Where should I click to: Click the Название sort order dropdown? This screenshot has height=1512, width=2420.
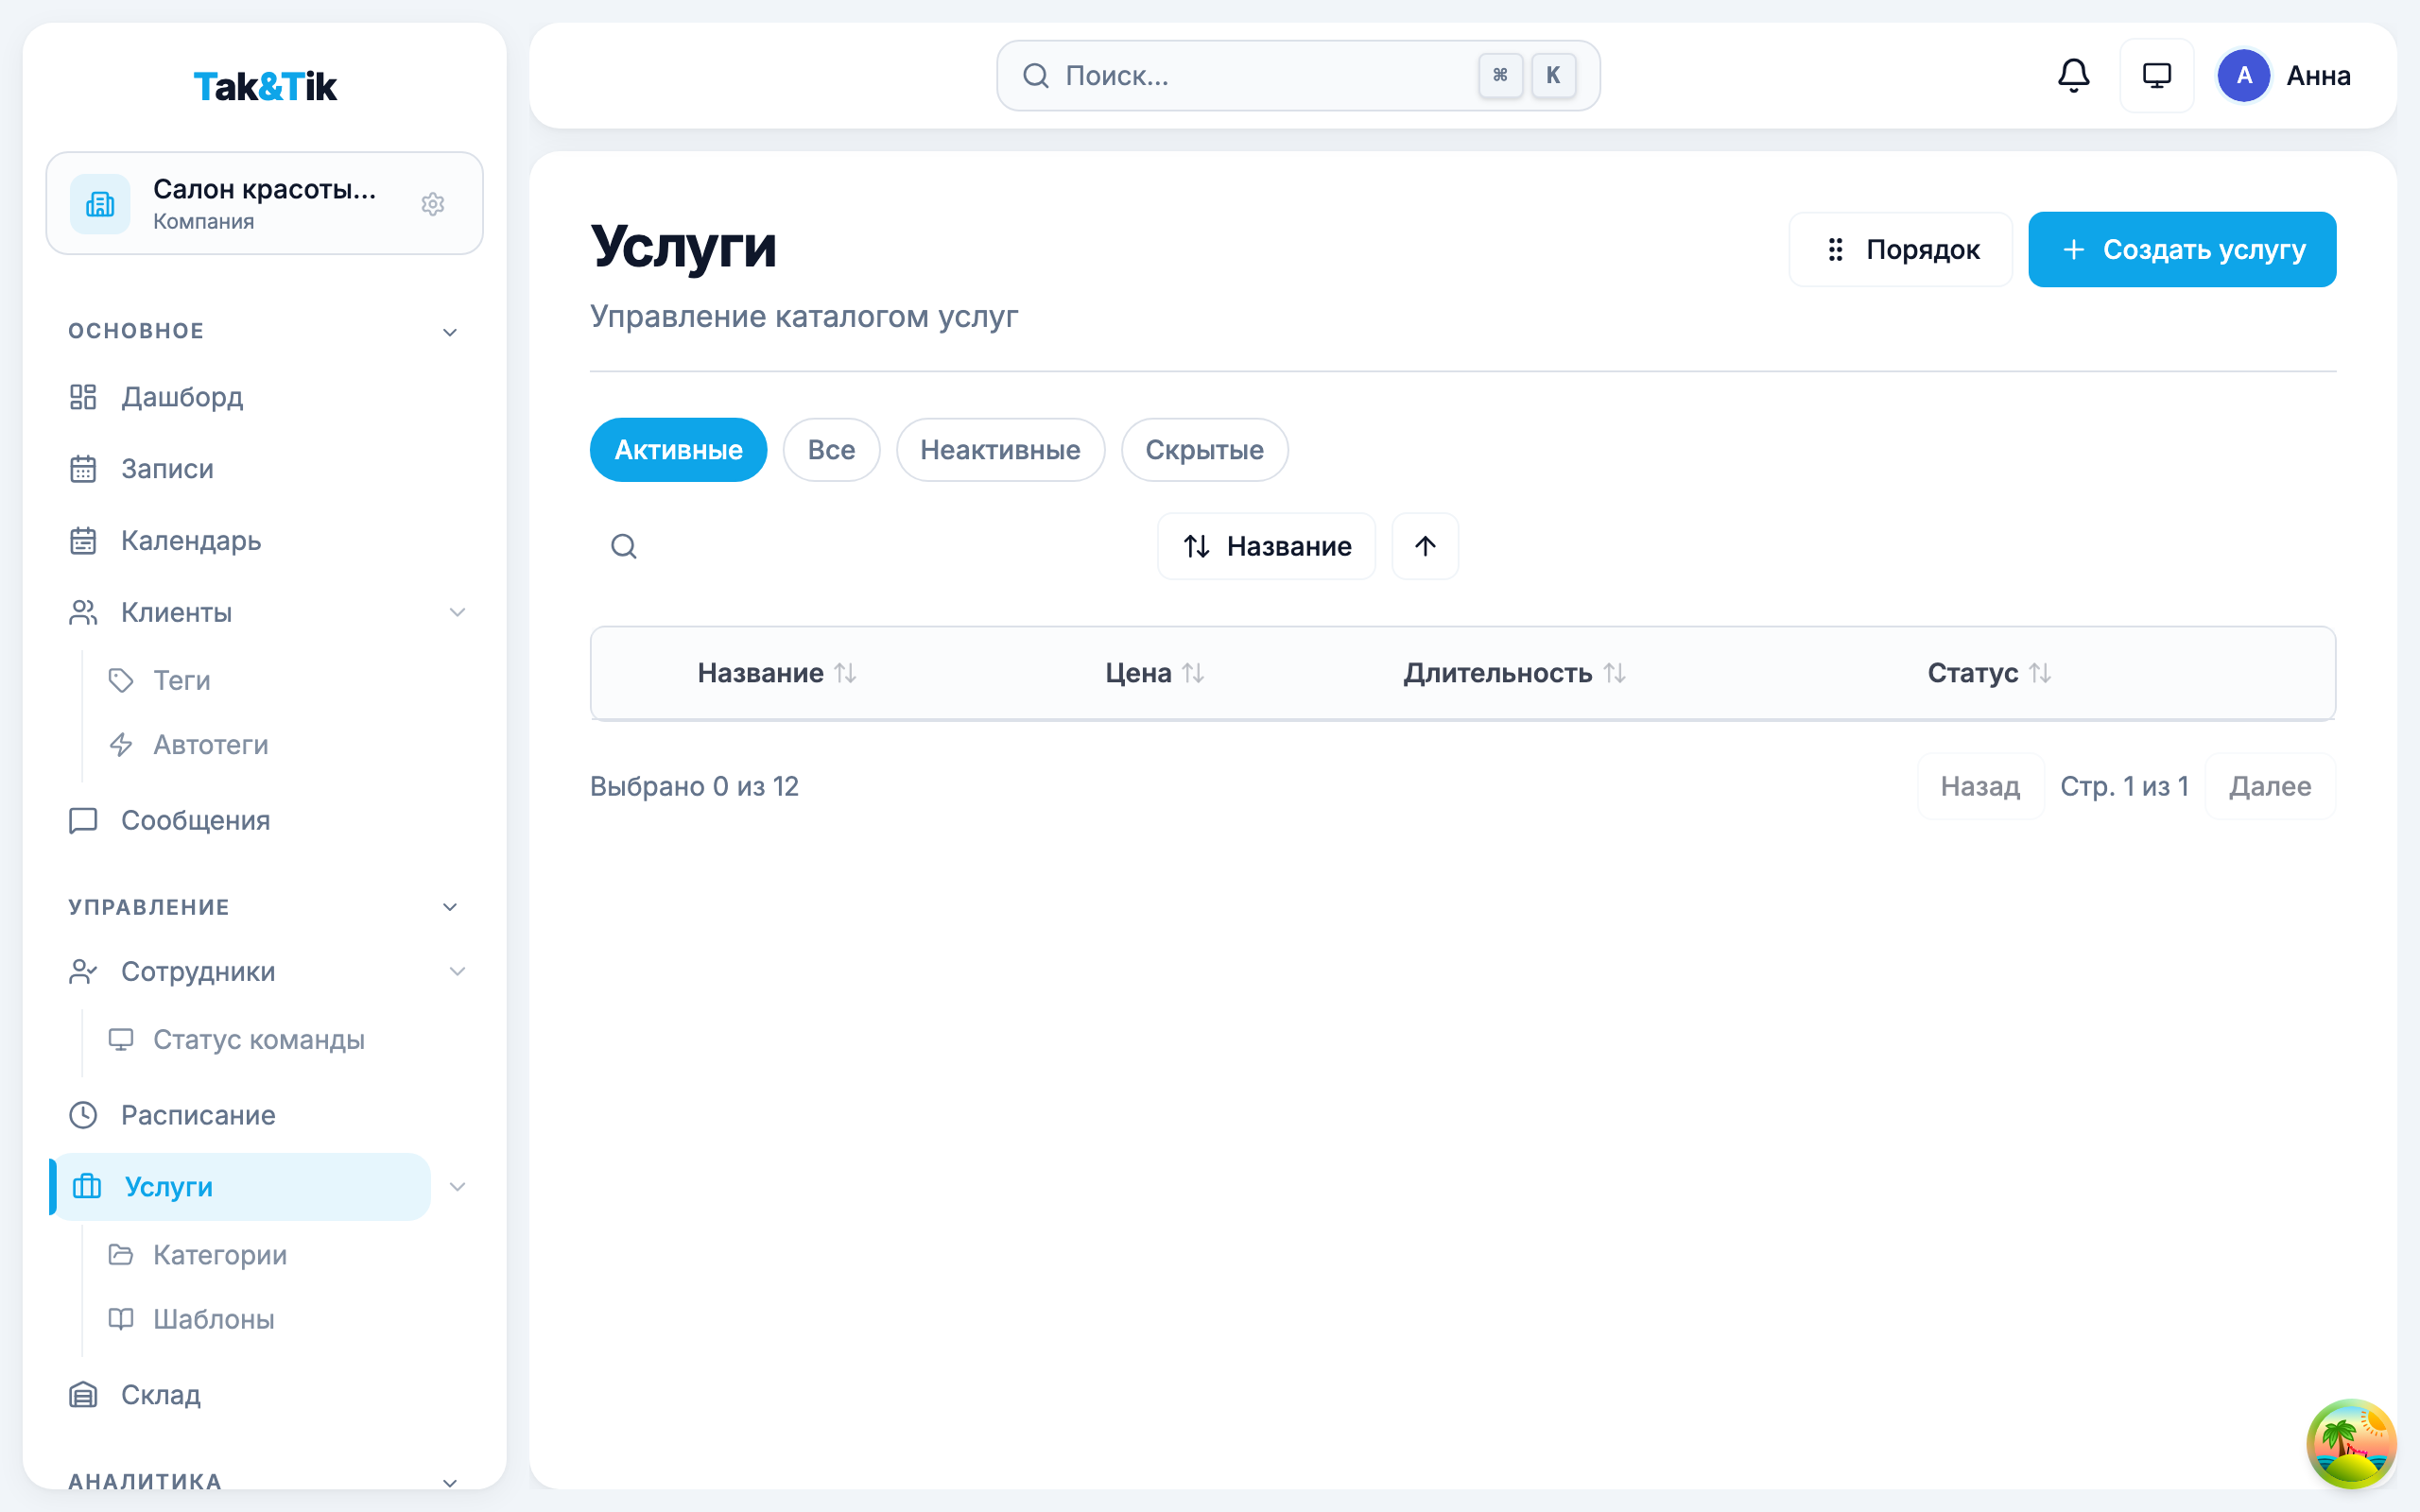coord(1266,546)
